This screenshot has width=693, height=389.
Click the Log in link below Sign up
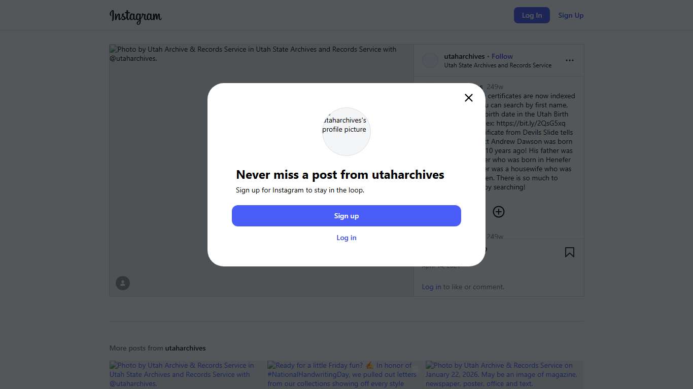click(346, 238)
